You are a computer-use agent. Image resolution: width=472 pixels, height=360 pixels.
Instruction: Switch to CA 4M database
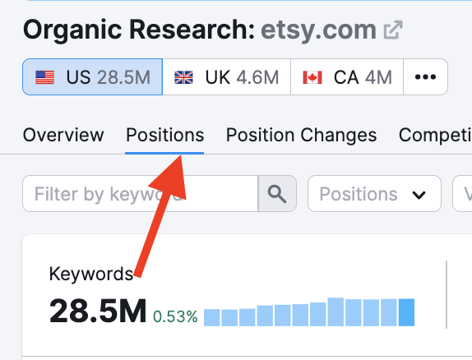pyautogui.click(x=347, y=77)
